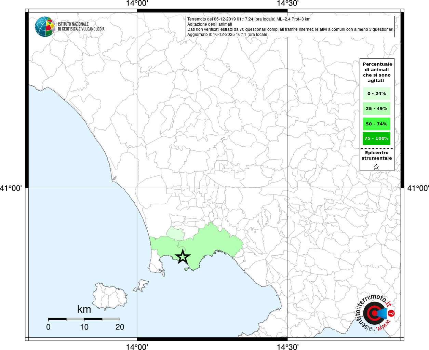Screen dimensions: 429x350
Task: Select the 75 - 100% legend swatch
Action: pos(376,138)
